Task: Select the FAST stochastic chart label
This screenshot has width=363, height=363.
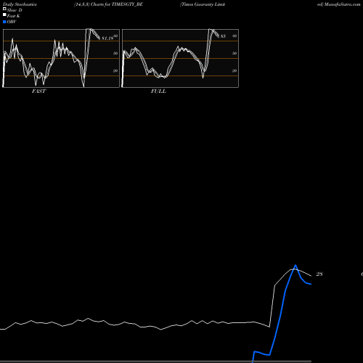Action: (x=38, y=91)
